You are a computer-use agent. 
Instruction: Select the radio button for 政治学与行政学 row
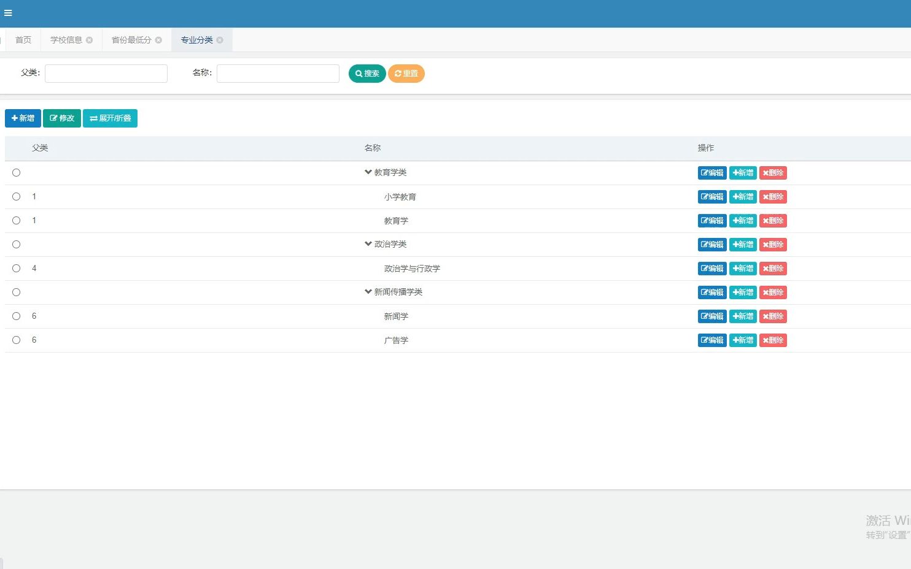pyautogui.click(x=17, y=269)
